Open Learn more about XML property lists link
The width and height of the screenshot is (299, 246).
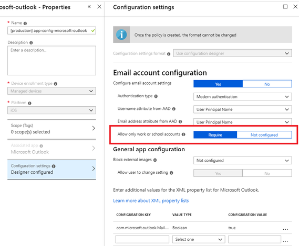click(151, 200)
